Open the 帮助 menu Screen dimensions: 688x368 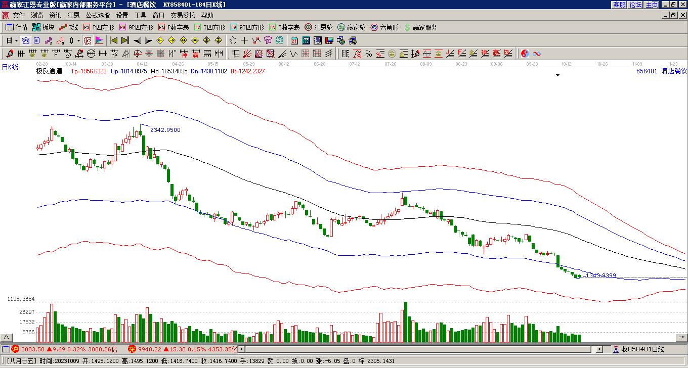point(207,16)
